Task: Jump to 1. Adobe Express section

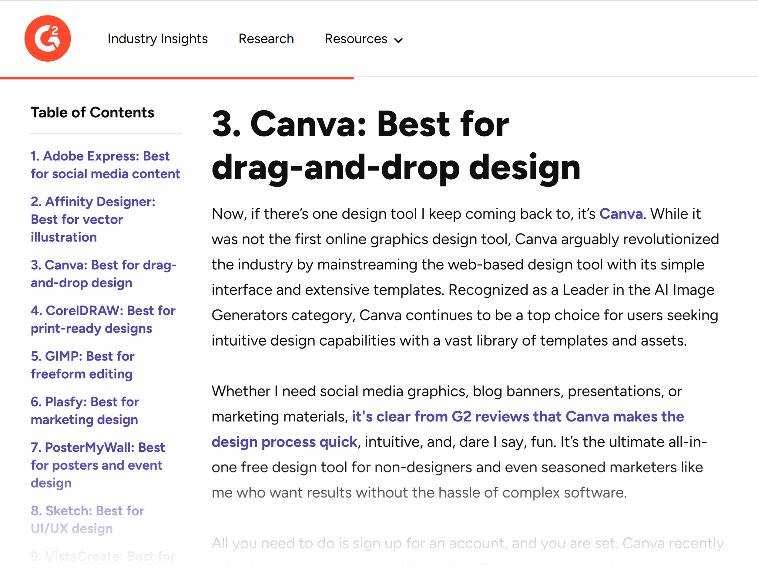Action: pos(105,165)
